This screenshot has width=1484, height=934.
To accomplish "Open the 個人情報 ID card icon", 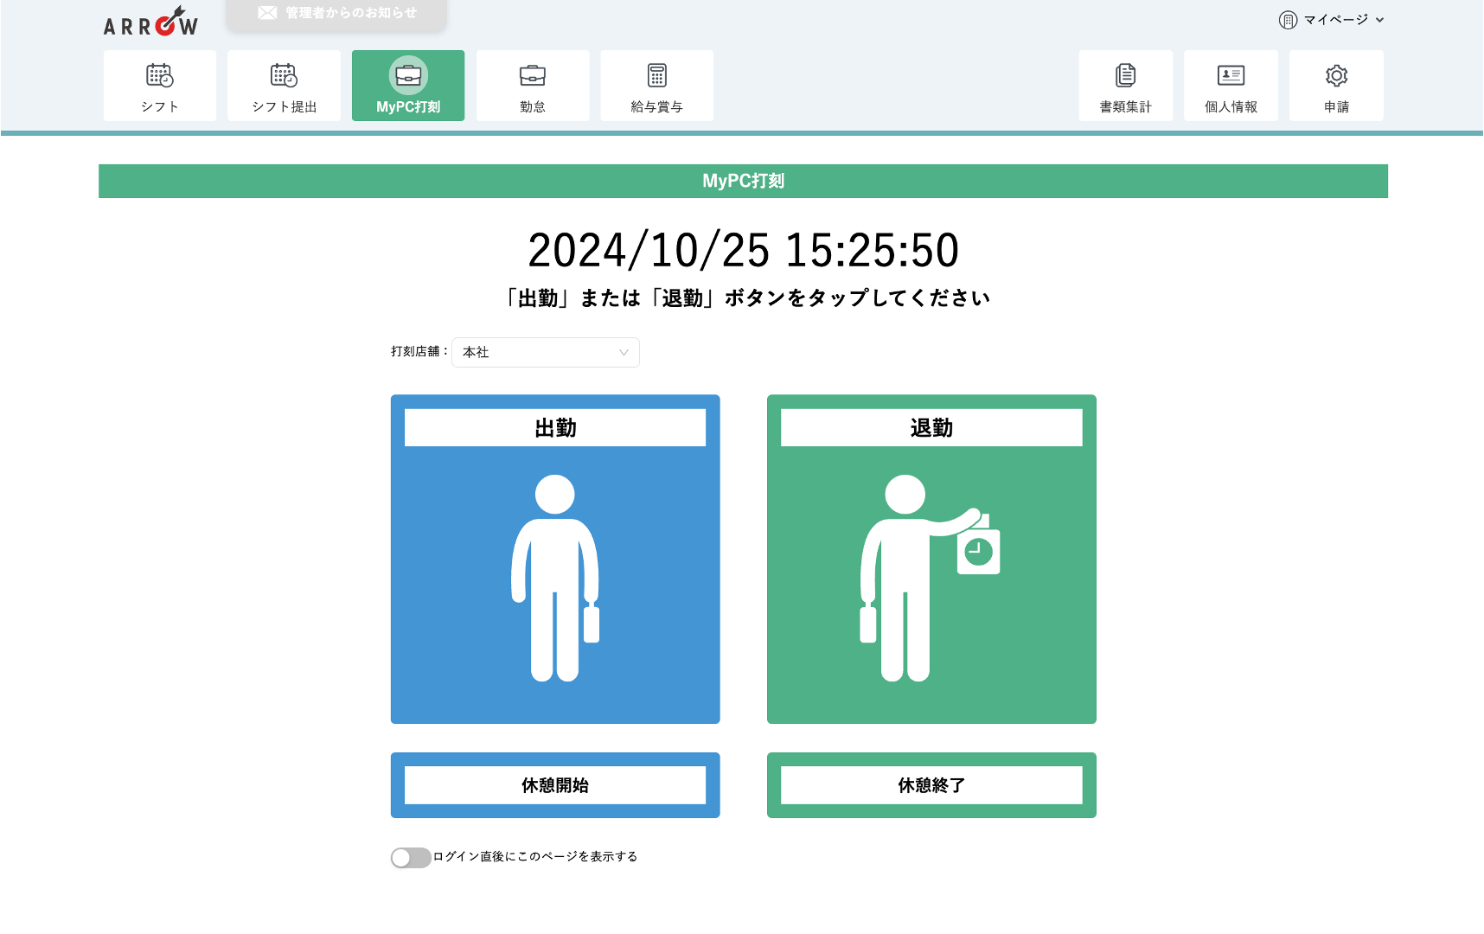I will click(x=1231, y=76).
